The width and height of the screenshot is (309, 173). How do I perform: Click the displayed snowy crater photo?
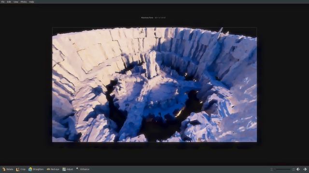(x=154, y=85)
